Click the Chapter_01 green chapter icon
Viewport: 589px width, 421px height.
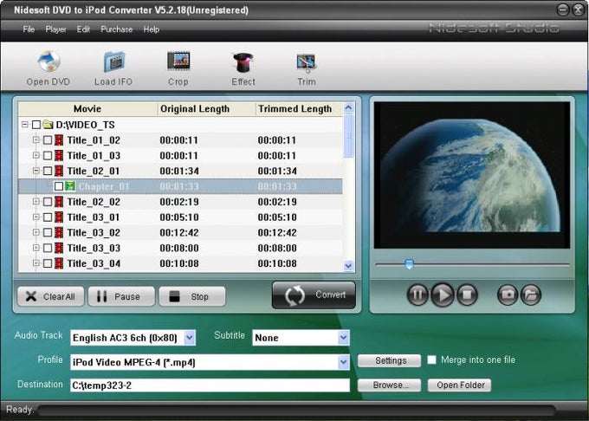pyautogui.click(x=70, y=186)
